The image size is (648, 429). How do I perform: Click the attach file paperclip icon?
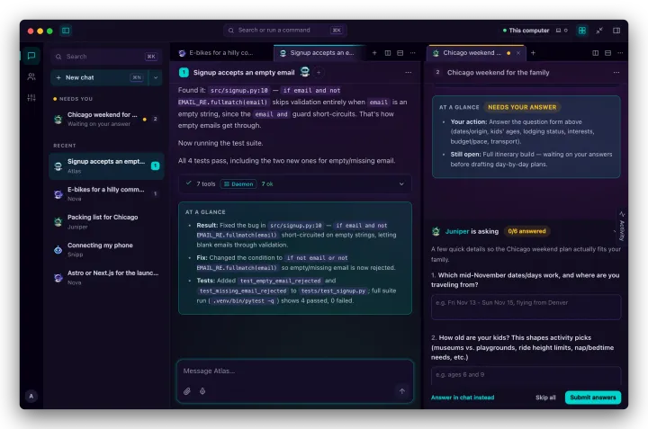(187, 391)
